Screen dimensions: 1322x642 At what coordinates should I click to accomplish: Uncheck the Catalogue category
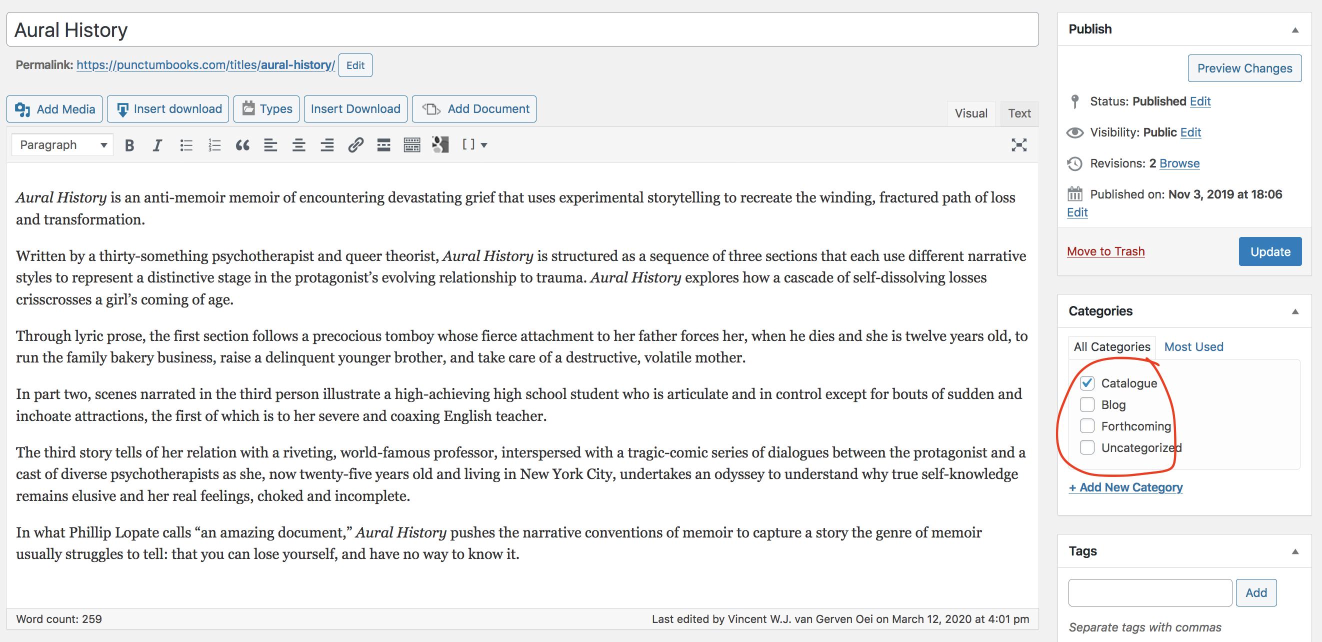(1087, 383)
